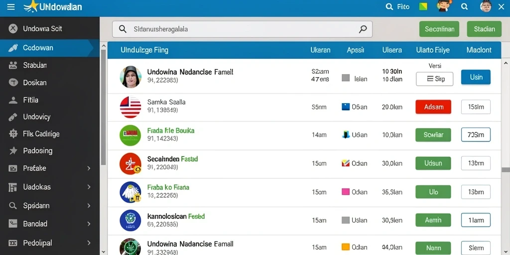Screen dimensions: 510x255
Task: Click the left panel vertical scrollbar thumb
Action: [104, 108]
